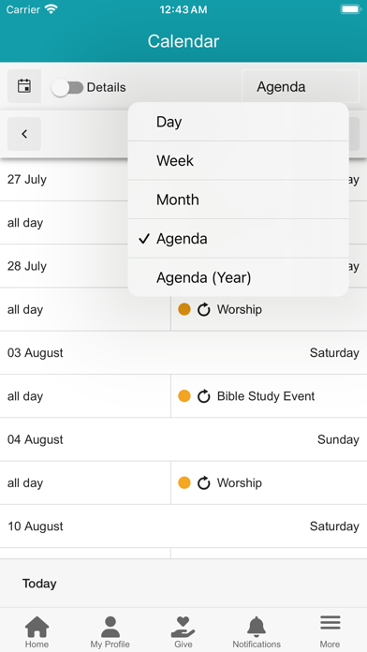Tap recurring icon beside Bible Study Event

[x=204, y=396]
